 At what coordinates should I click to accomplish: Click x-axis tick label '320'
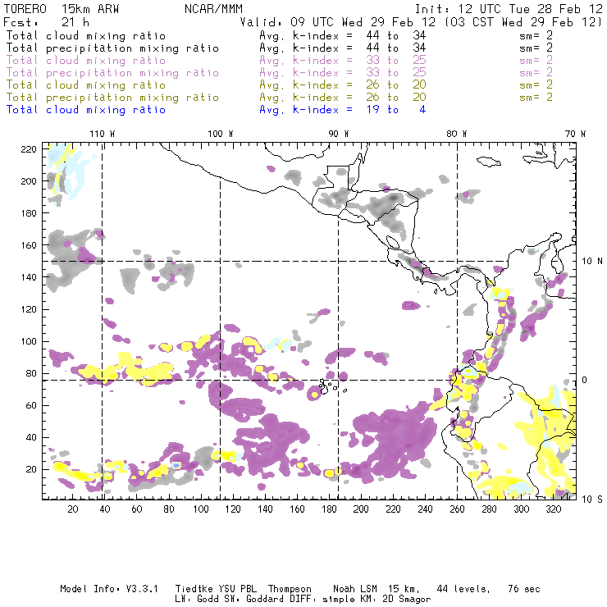click(554, 509)
